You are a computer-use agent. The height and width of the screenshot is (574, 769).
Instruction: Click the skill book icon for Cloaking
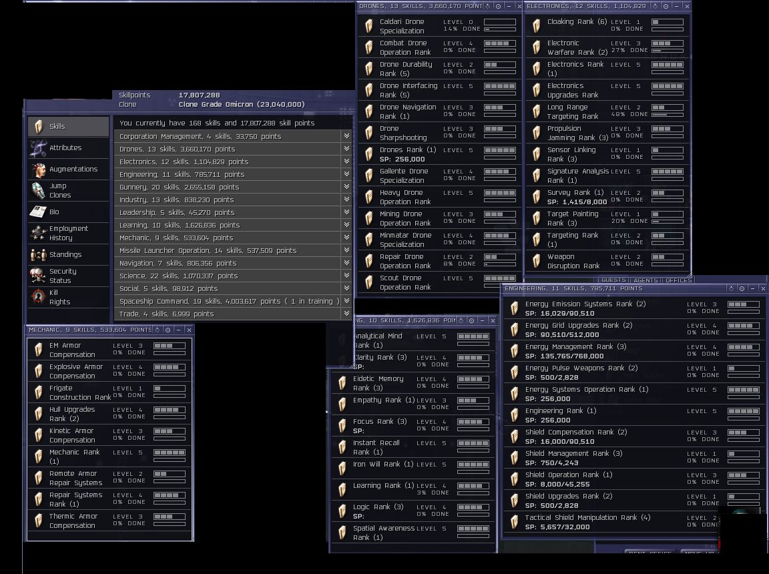537,26
